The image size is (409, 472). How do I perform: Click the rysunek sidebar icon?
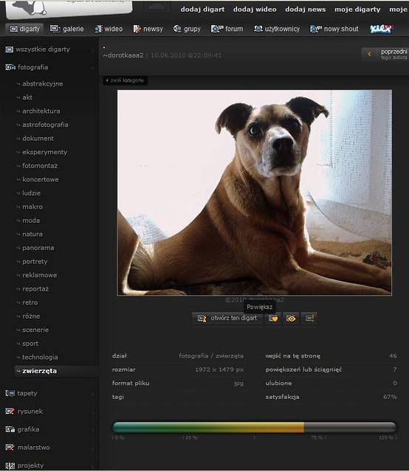pos(10,412)
